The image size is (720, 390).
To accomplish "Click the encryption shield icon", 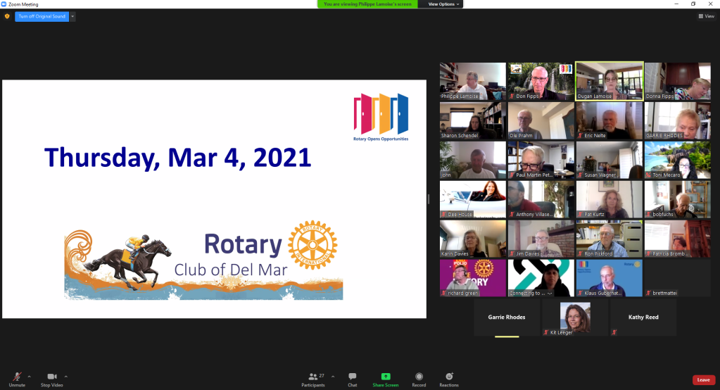I will (x=7, y=16).
